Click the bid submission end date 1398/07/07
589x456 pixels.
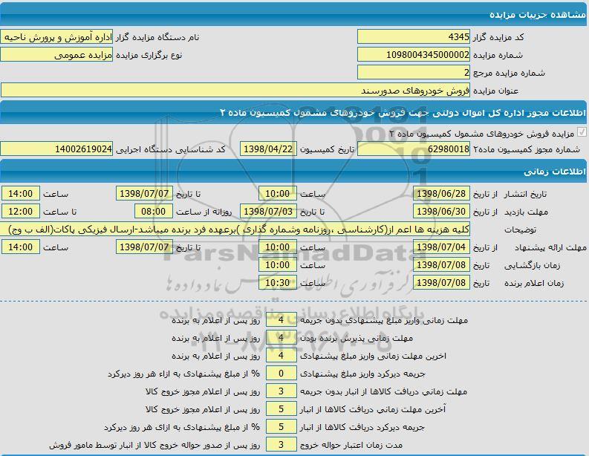(x=144, y=247)
